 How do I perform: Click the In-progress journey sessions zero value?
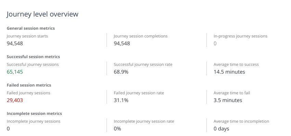(x=215, y=44)
